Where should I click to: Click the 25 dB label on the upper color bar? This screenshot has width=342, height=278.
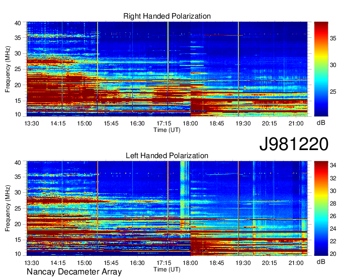[x=333, y=92]
